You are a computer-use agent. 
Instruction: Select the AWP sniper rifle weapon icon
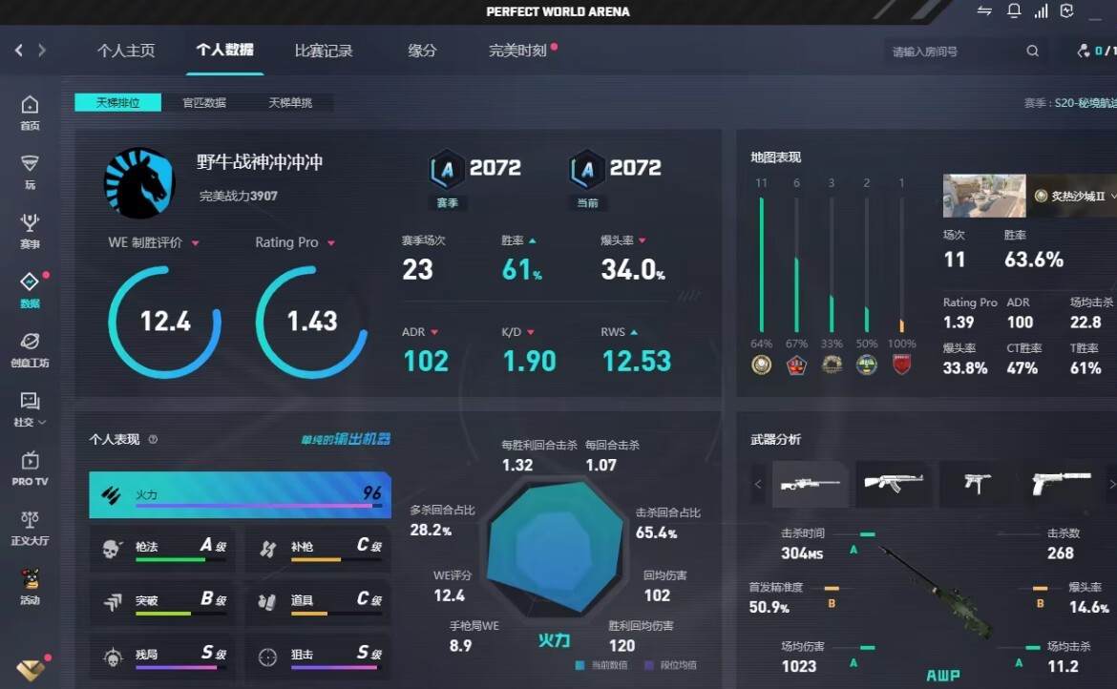pos(810,484)
